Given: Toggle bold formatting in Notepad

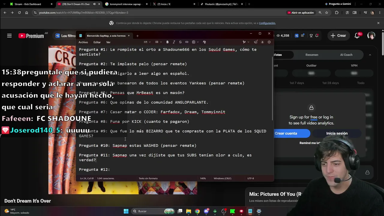Looking at the screenshot, I should [167, 42].
